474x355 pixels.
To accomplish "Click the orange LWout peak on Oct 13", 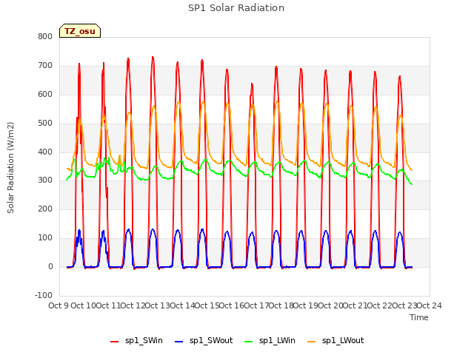I will pos(178,102).
